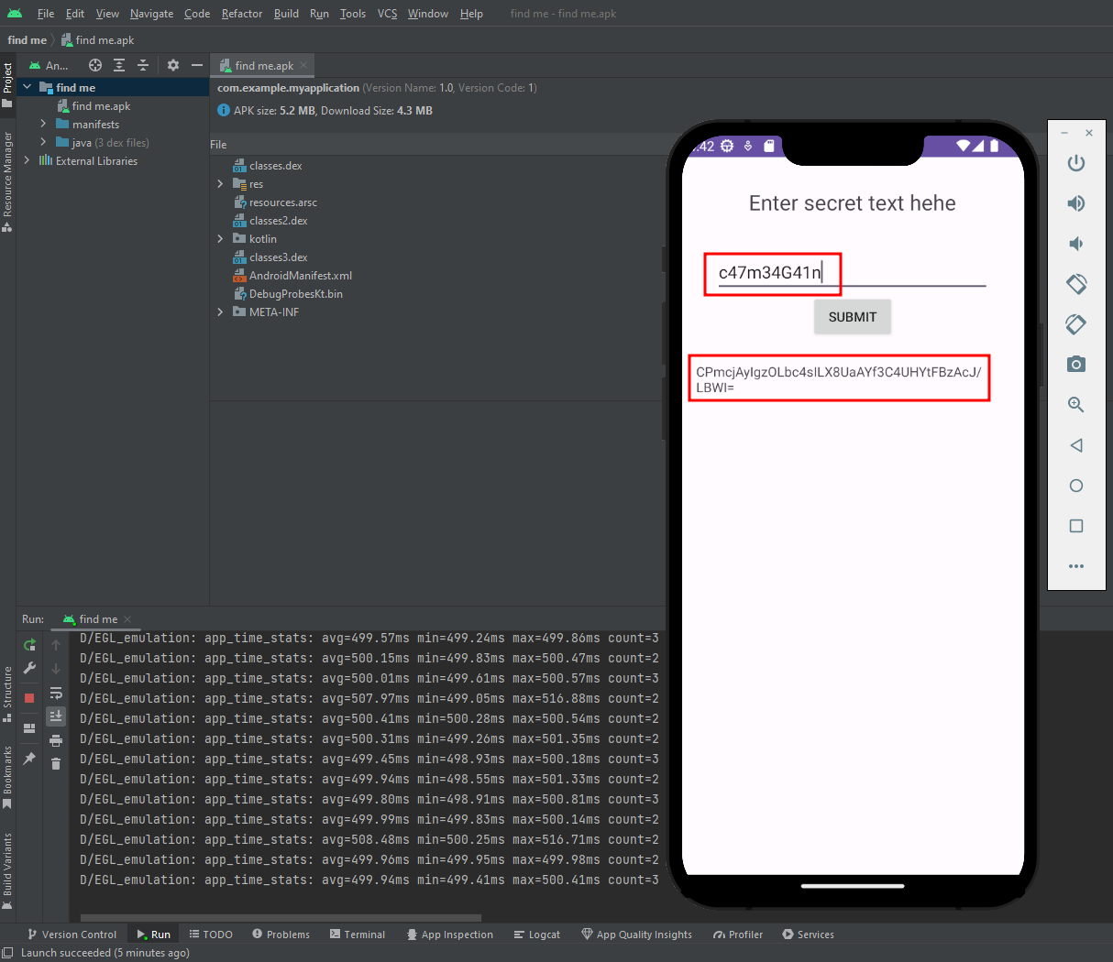Click the Rerun icon in Run panel
Screen dimensions: 1113x962
click(29, 645)
